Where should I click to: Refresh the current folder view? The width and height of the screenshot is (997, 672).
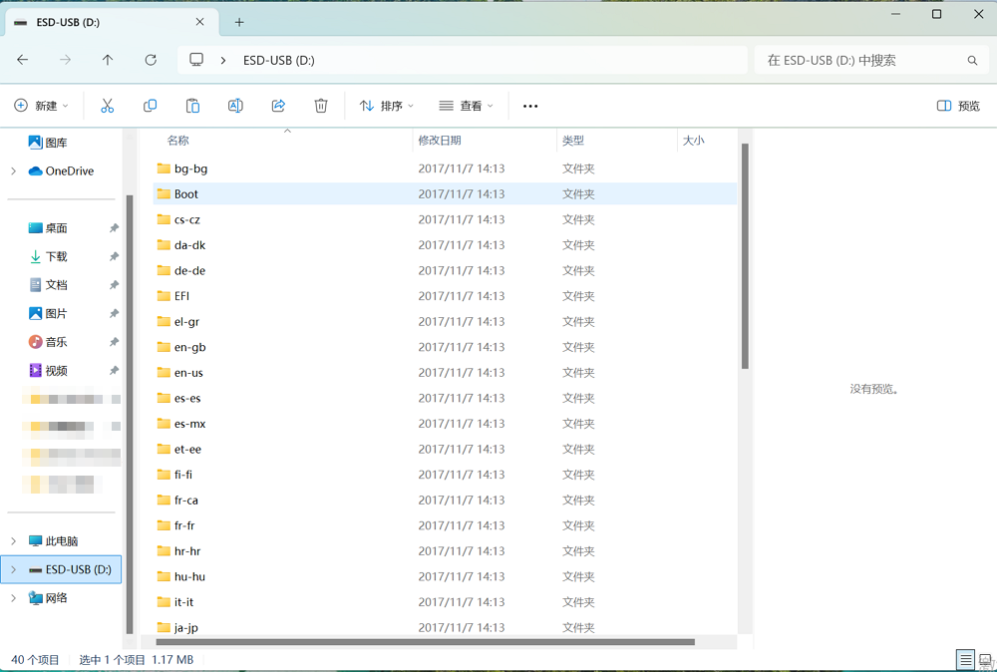(151, 60)
